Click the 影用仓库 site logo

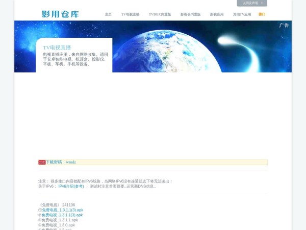60,14
